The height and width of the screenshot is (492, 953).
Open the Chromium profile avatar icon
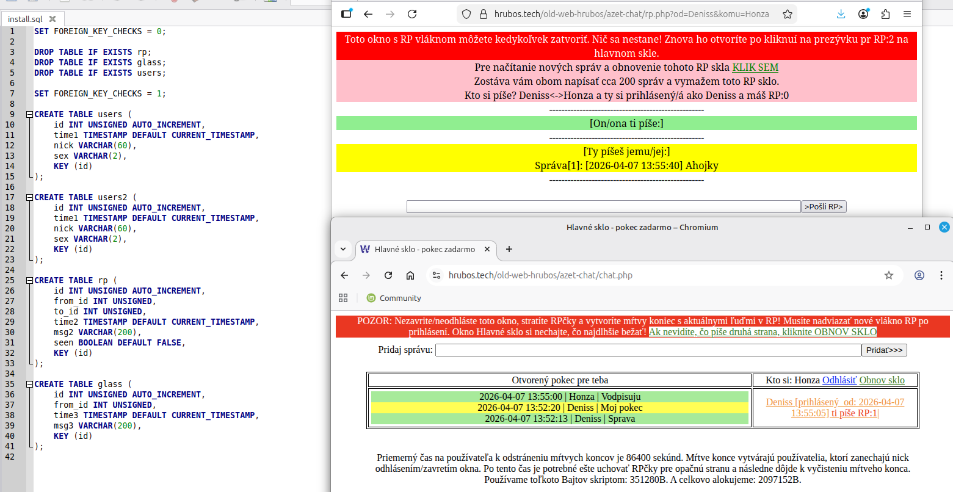pos(919,275)
